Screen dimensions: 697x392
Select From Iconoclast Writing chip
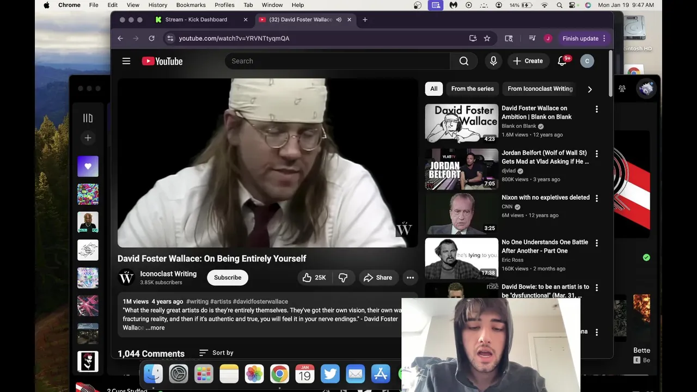pyautogui.click(x=540, y=89)
